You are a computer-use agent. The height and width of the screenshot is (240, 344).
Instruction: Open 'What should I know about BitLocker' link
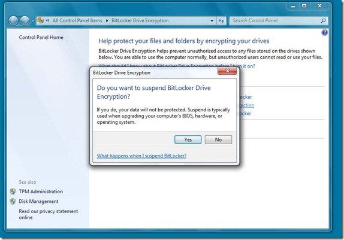tap(177, 66)
